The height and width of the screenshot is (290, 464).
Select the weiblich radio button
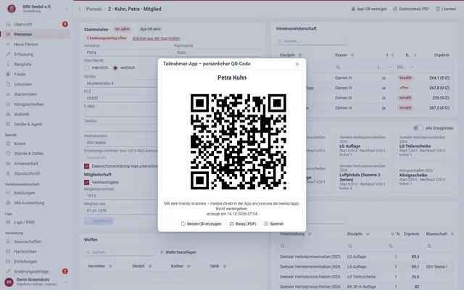coord(115,67)
